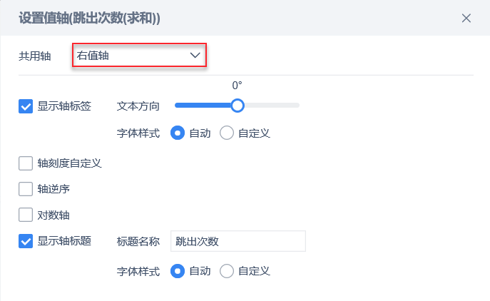Click the 字体样式 label below 文本方向
This screenshot has height=301, width=490.
(138, 133)
